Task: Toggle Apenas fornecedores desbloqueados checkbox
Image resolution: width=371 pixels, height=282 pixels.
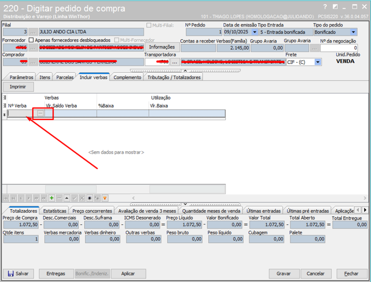Action: pyautogui.click(x=31, y=40)
